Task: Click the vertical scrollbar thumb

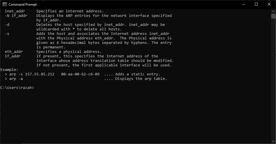Action: tap(273, 16)
